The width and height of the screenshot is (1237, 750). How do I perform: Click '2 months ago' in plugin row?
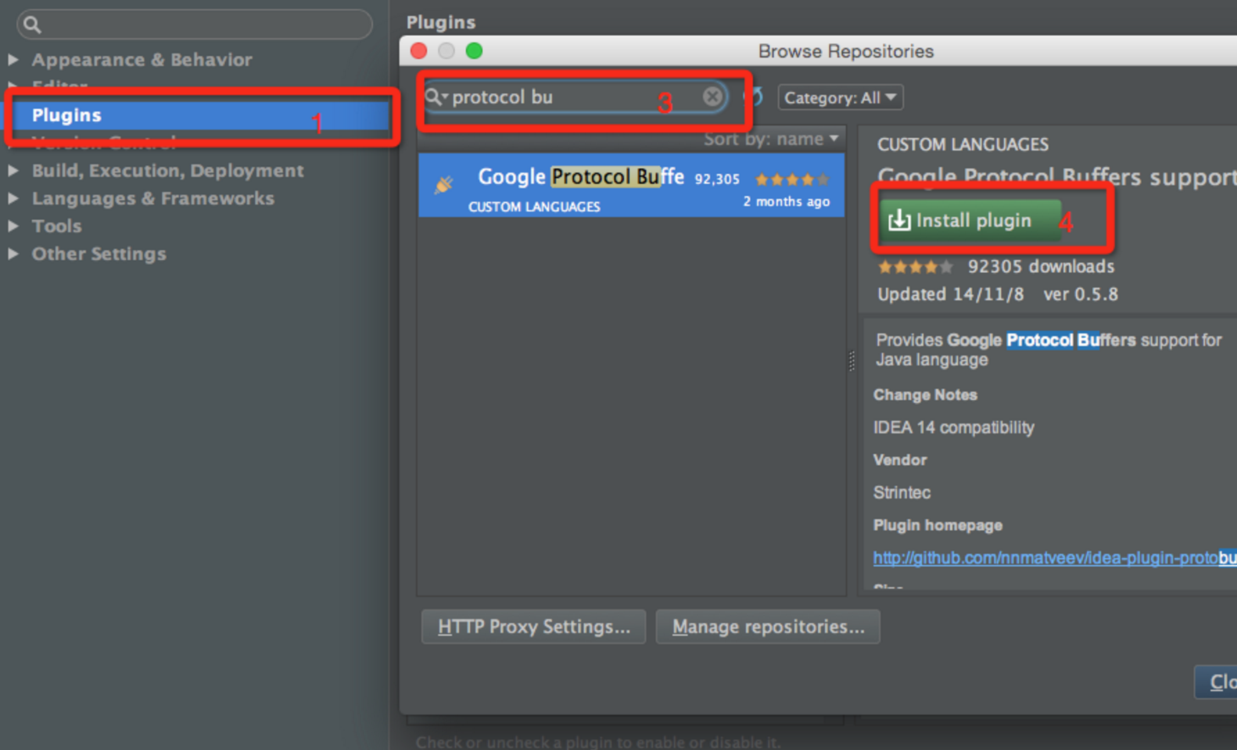[x=786, y=201]
